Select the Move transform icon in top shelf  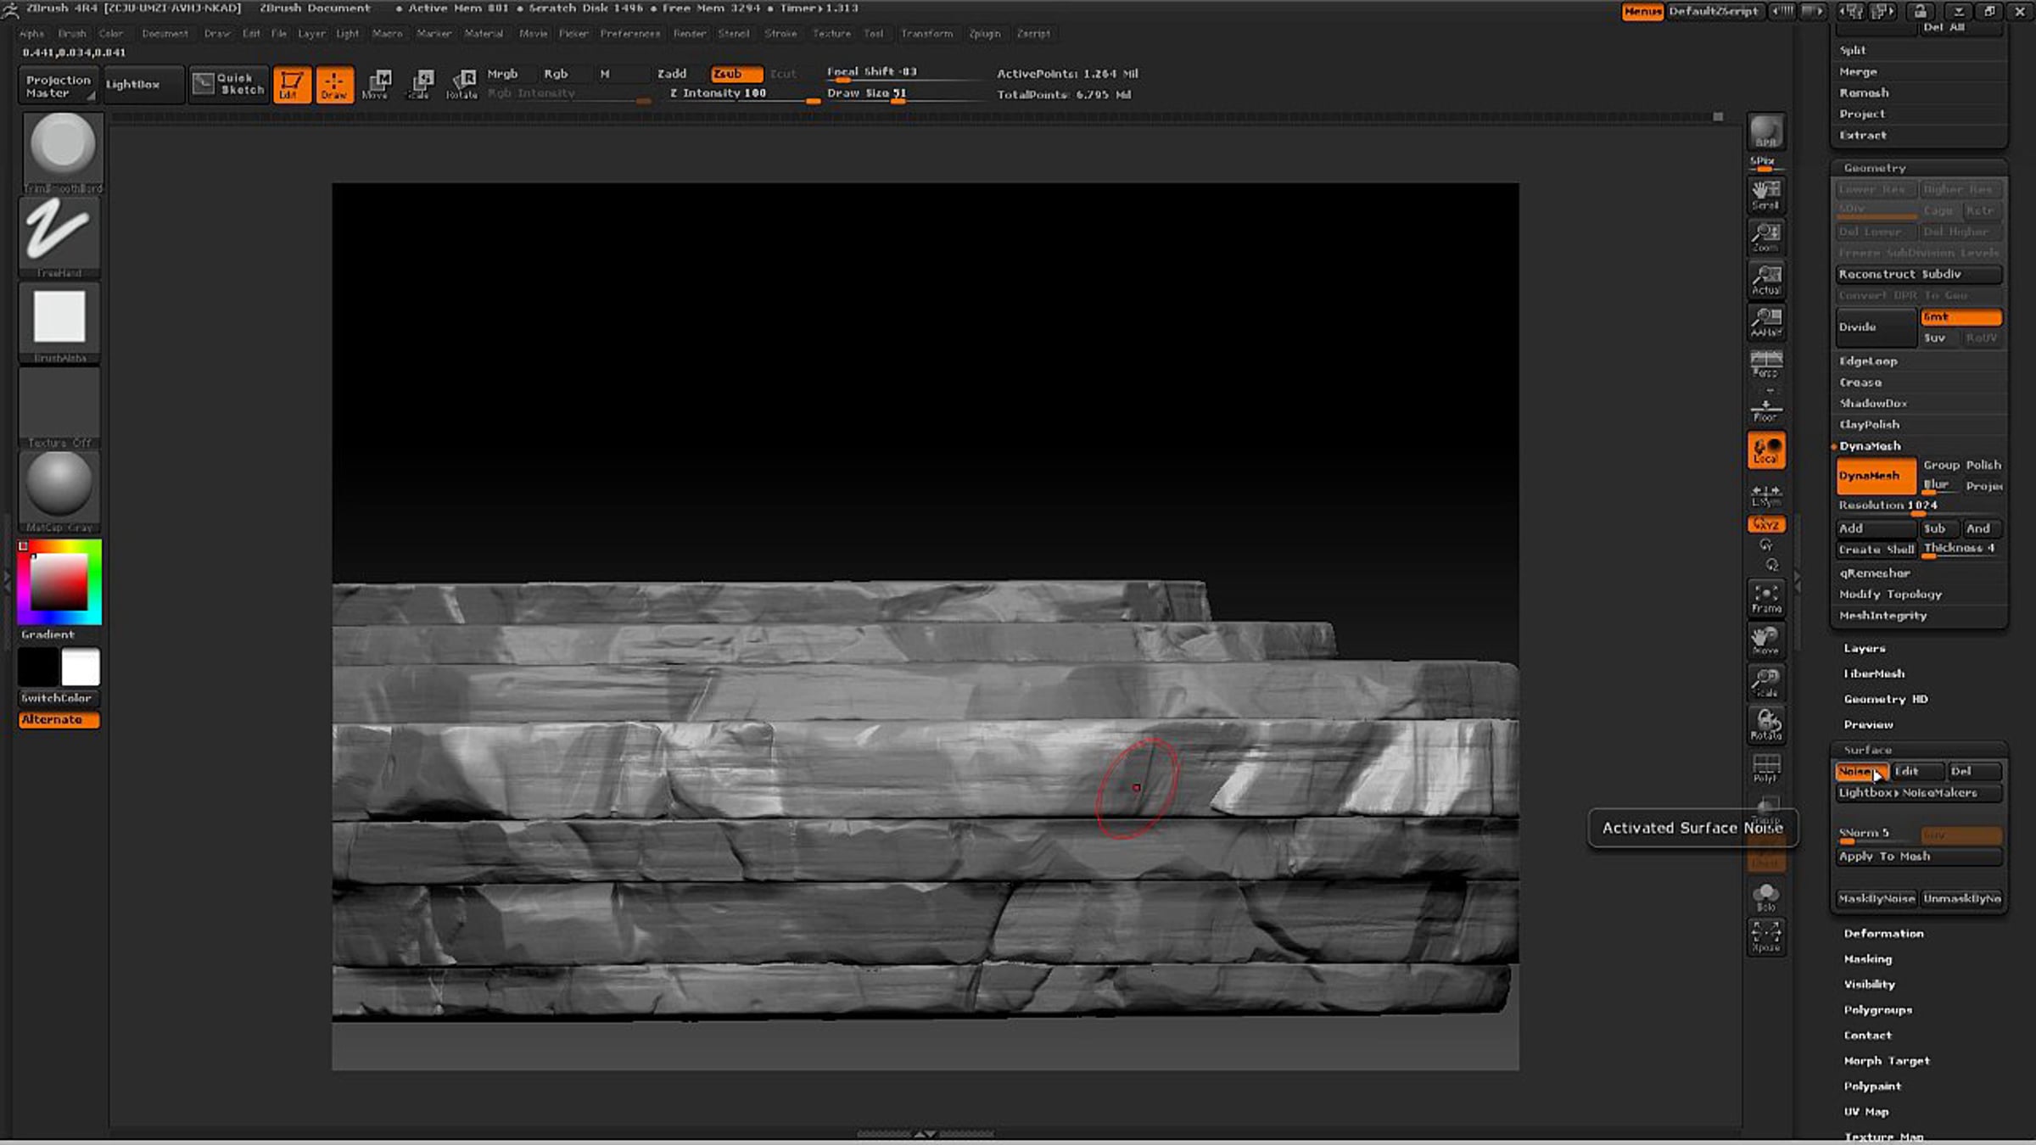click(x=376, y=85)
